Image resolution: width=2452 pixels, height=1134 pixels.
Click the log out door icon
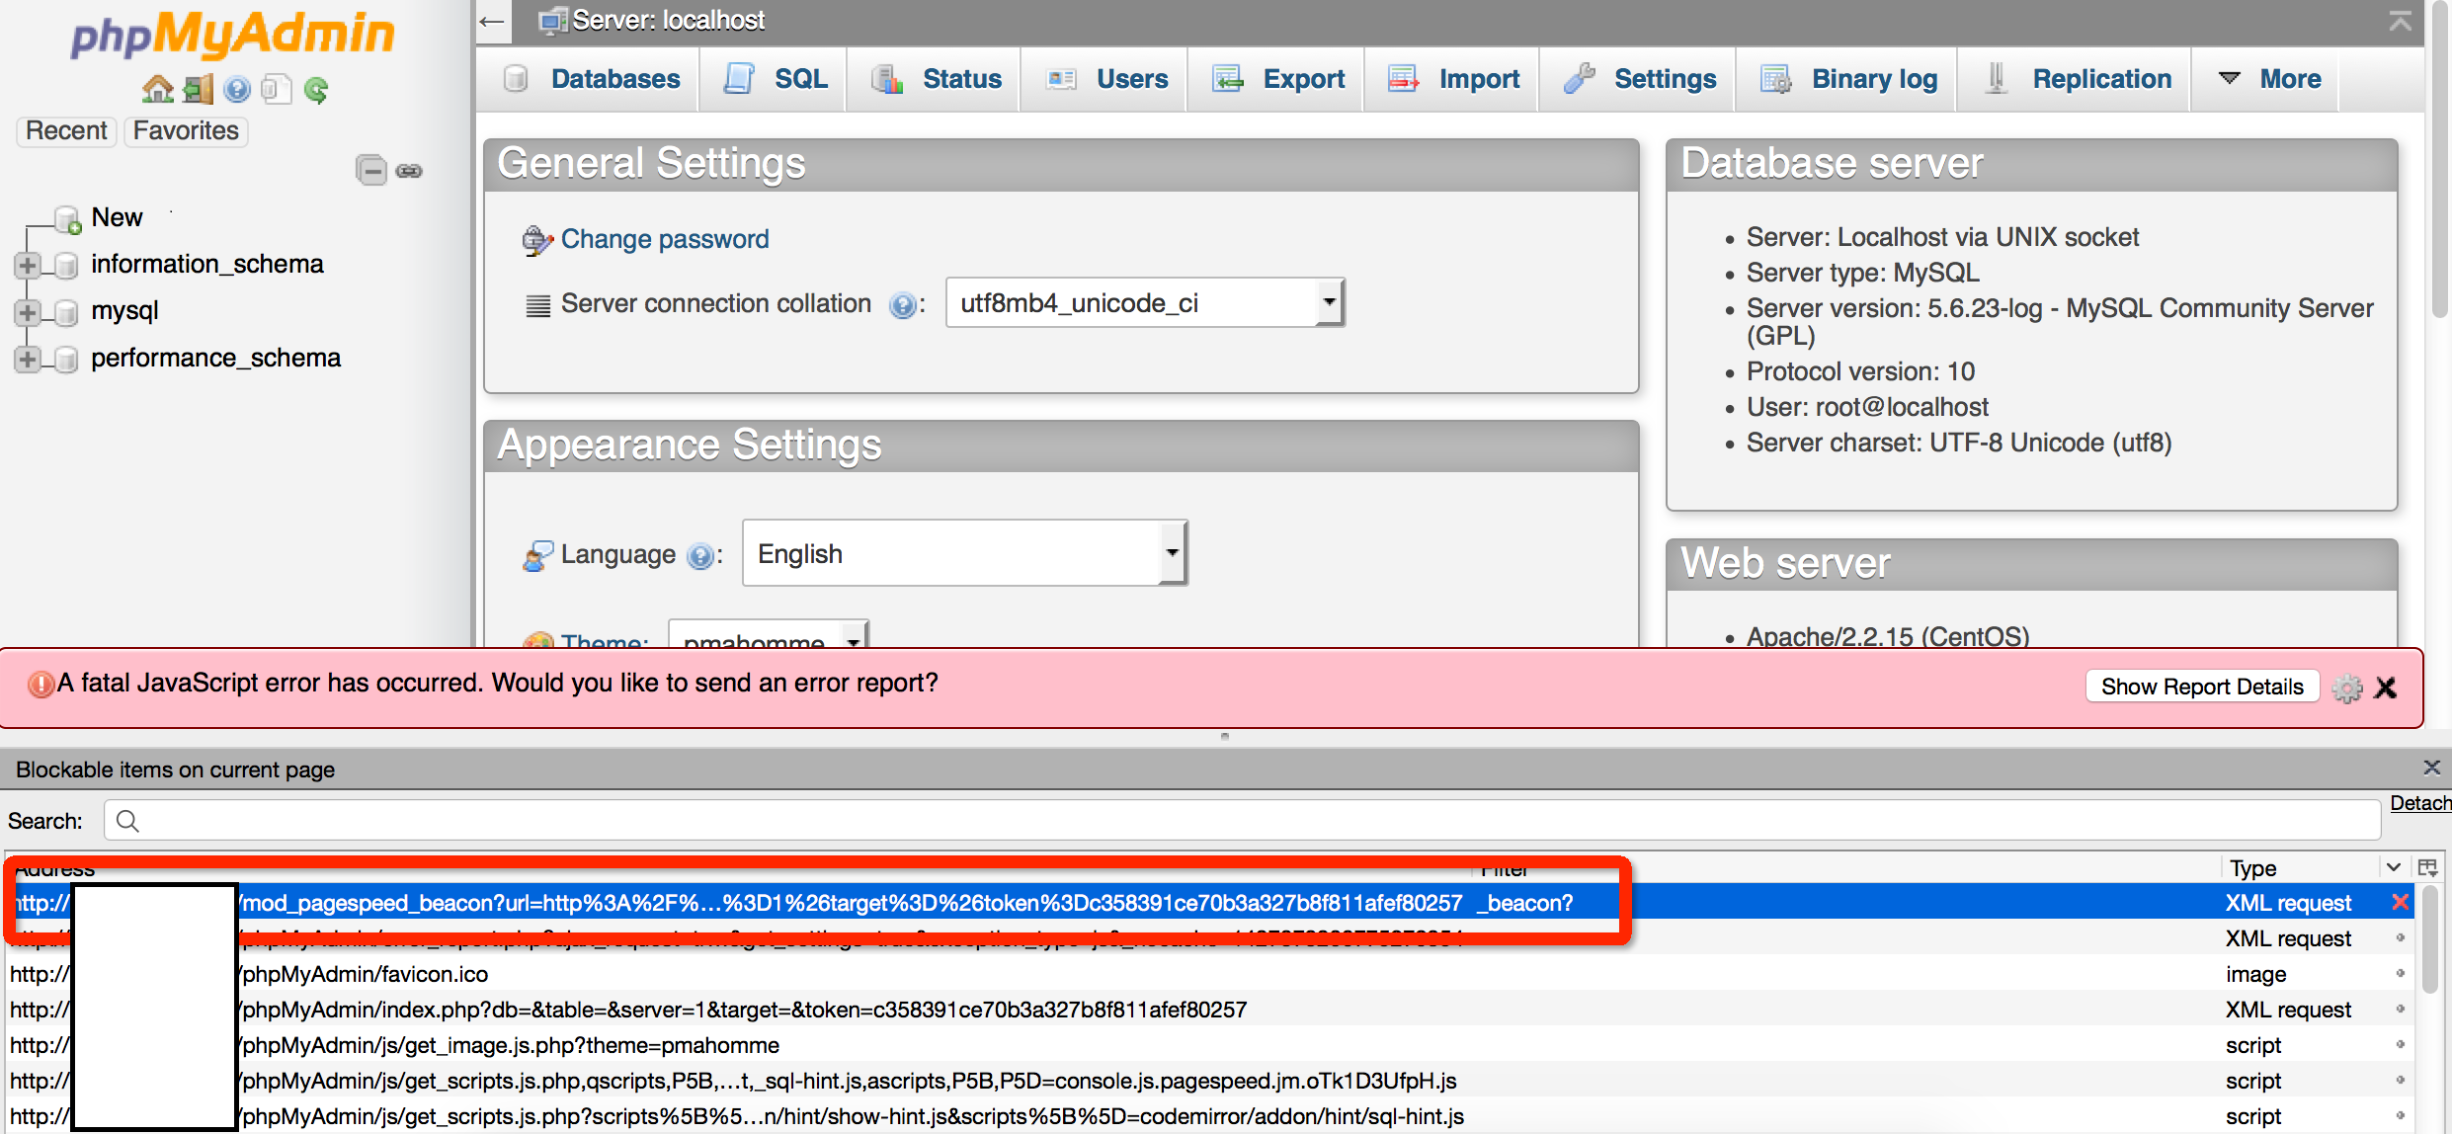(x=198, y=90)
